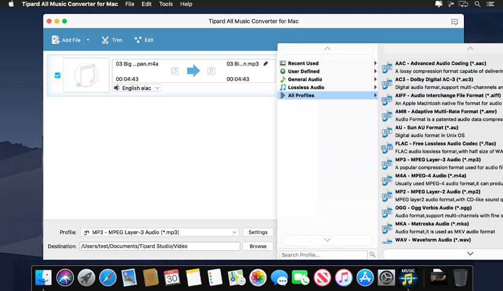
Task: Select the User Defined category
Action: click(x=327, y=71)
